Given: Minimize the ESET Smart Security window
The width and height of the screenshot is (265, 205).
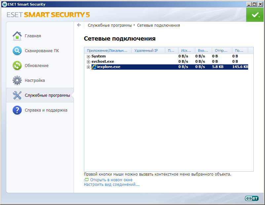Looking at the screenshot, I should tap(248, 4).
